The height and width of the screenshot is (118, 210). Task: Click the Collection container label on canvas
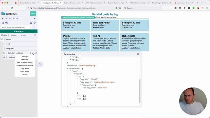pos(78,17)
